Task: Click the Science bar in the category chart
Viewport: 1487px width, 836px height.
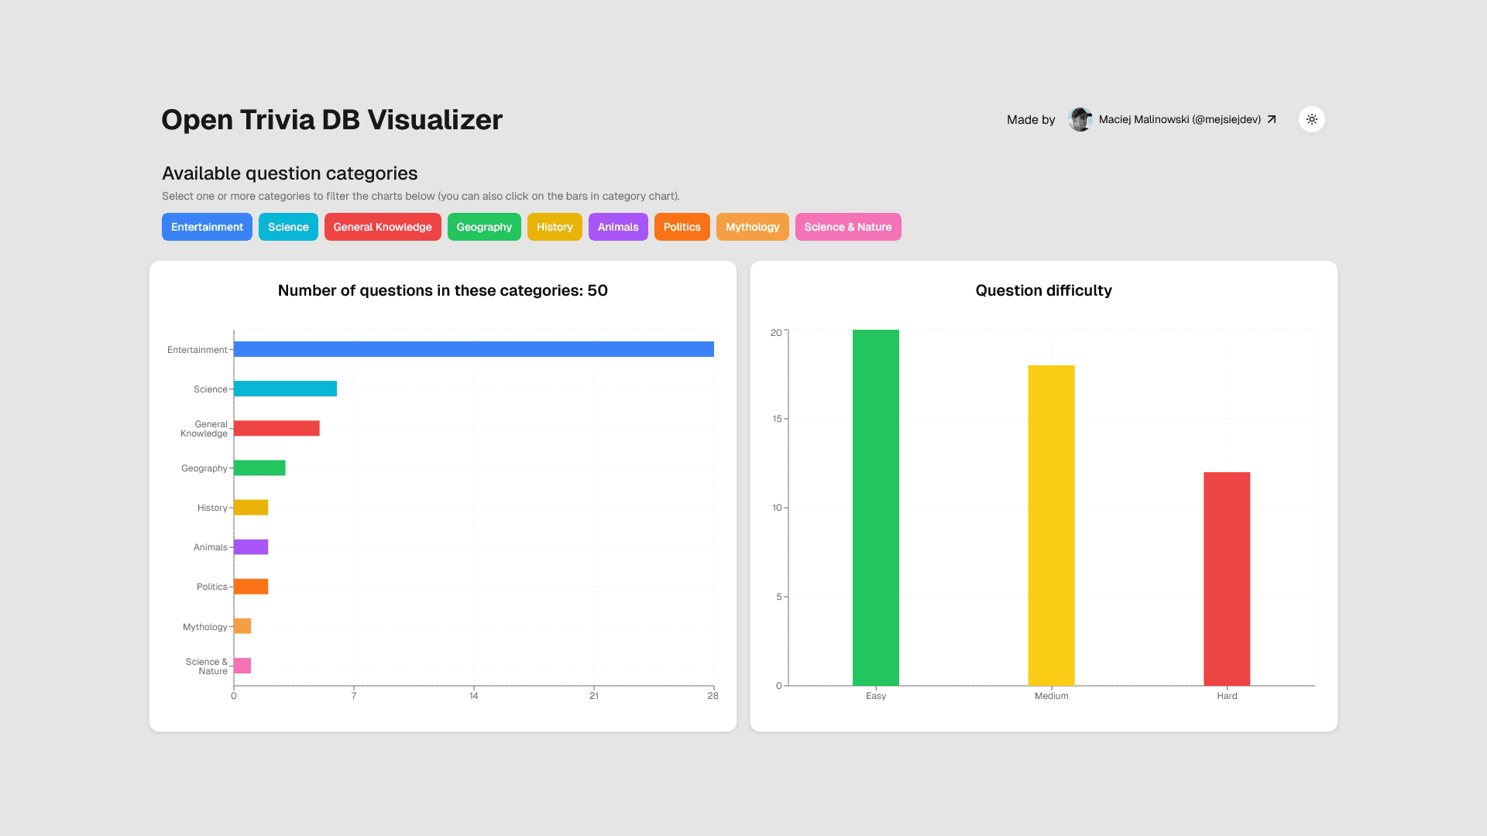Action: pos(284,389)
